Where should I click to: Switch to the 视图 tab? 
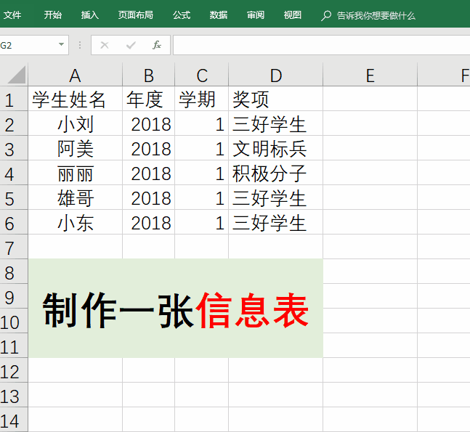pos(293,15)
